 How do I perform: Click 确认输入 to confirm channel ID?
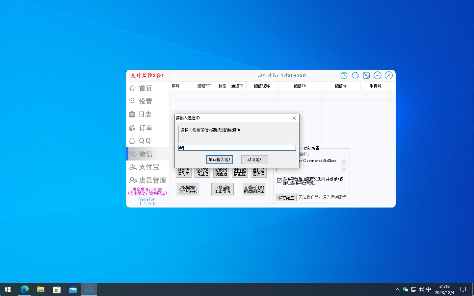220,160
